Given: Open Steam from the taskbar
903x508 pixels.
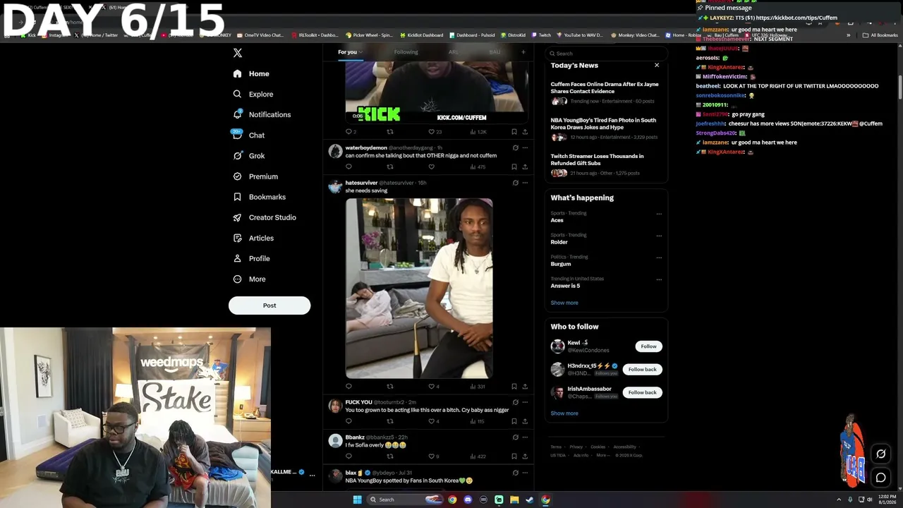Looking at the screenshot, I should (x=530, y=500).
